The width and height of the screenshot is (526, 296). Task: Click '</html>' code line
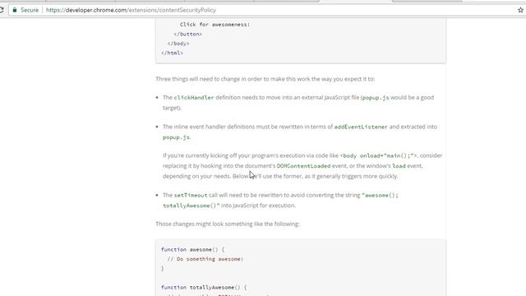click(172, 53)
